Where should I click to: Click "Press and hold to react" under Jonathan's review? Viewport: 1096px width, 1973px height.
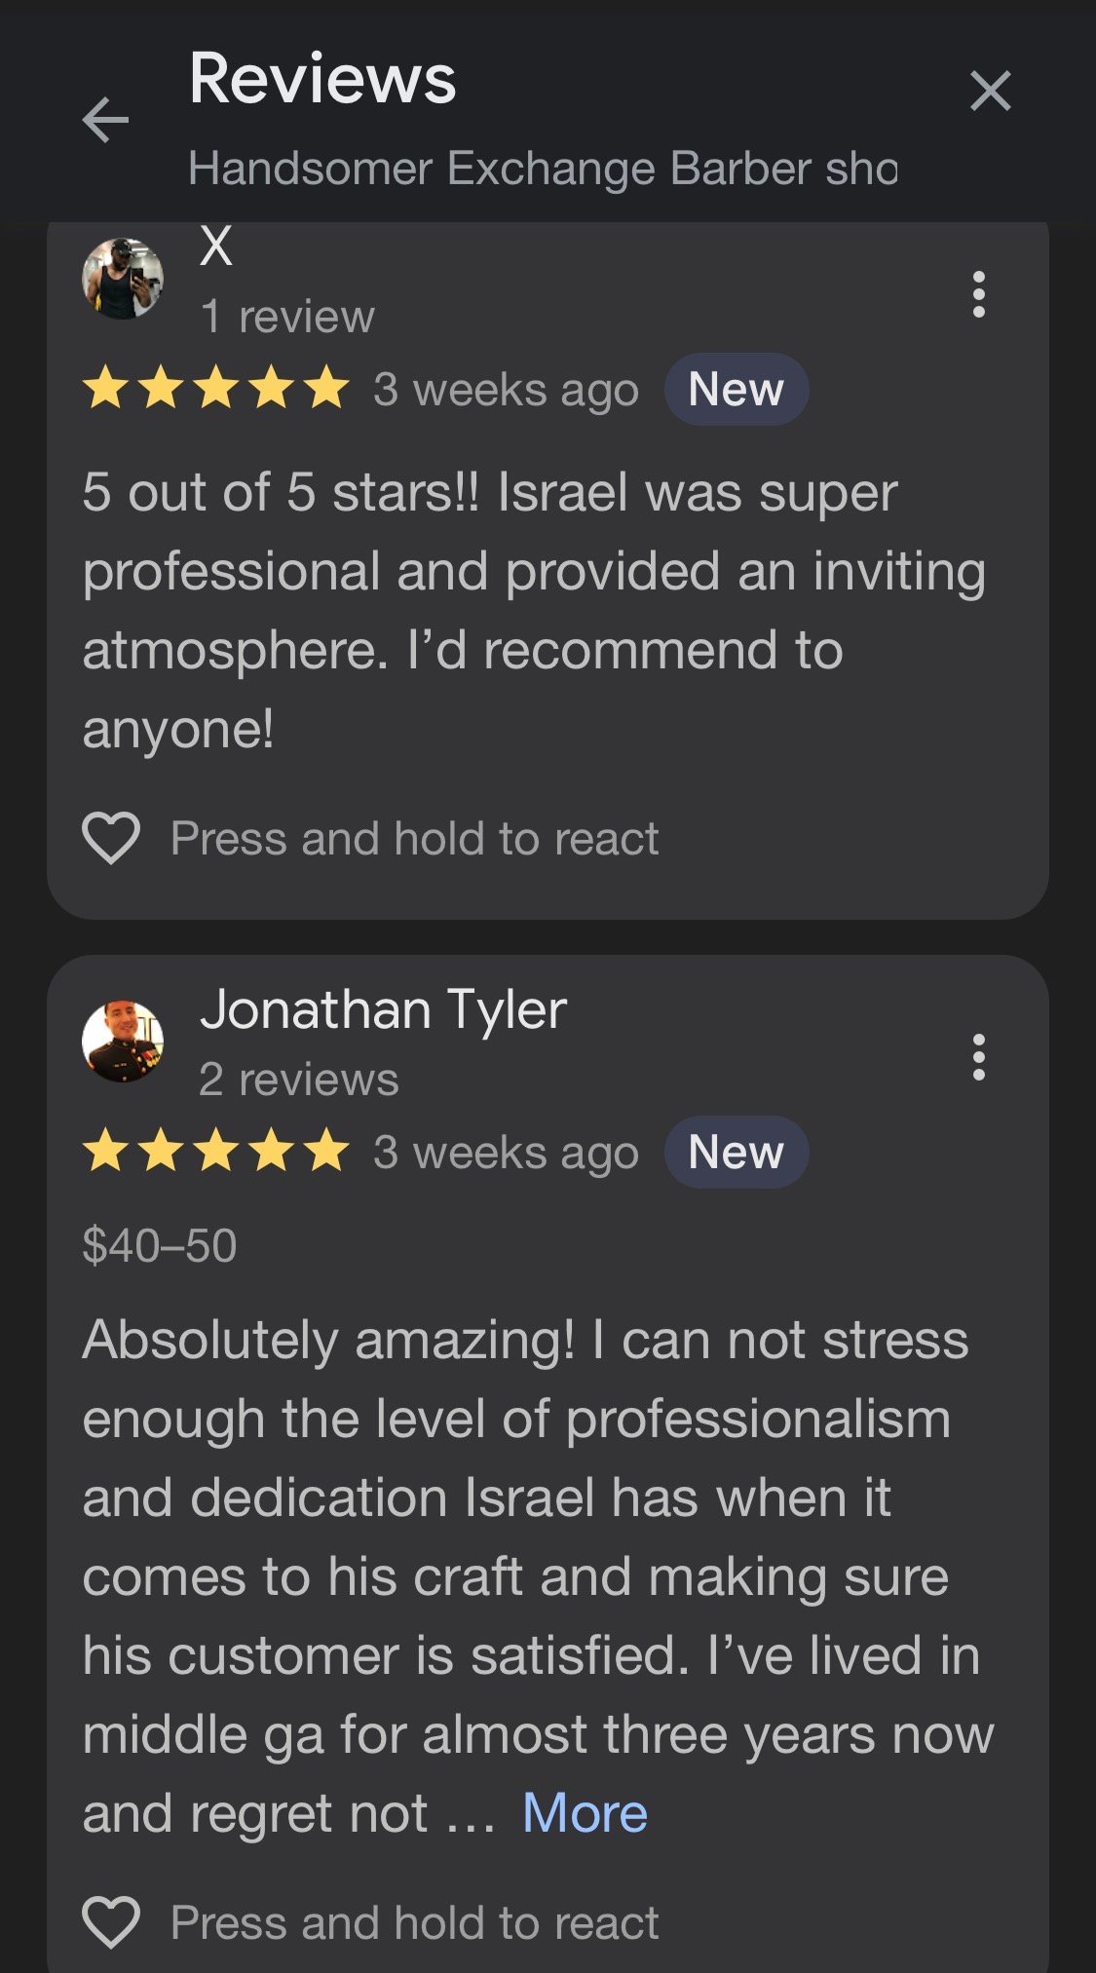tap(414, 1922)
